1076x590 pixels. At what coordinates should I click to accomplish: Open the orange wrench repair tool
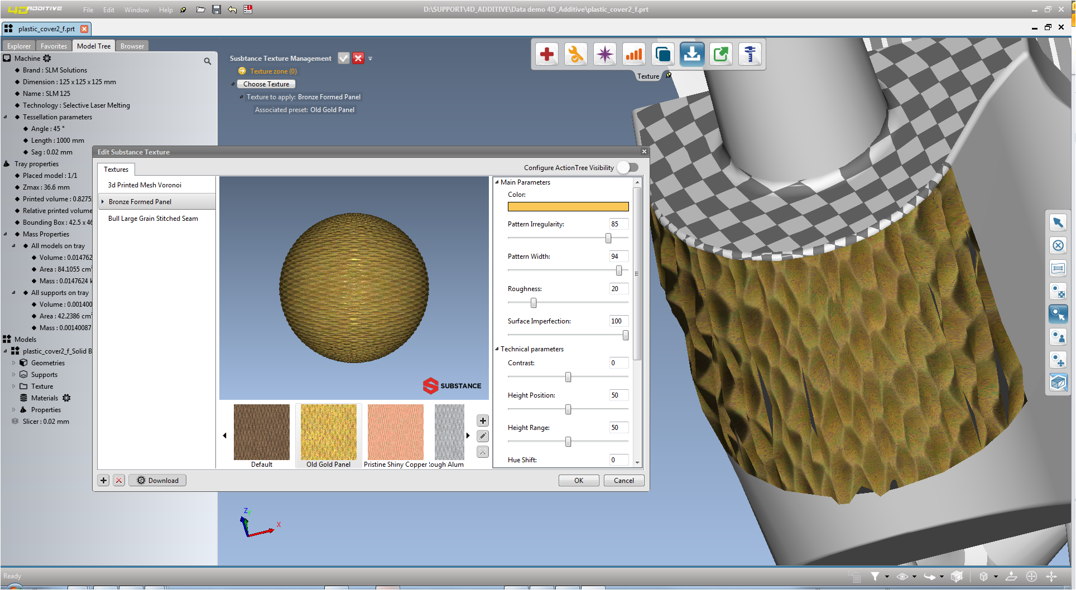tap(575, 54)
